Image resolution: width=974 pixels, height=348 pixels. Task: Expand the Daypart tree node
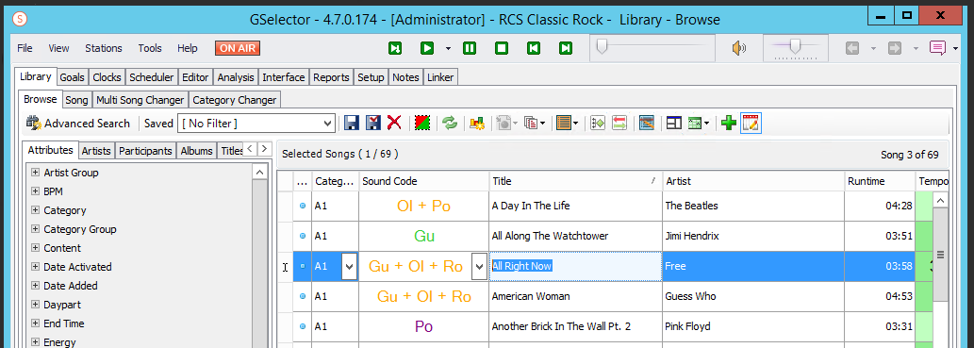(x=36, y=305)
